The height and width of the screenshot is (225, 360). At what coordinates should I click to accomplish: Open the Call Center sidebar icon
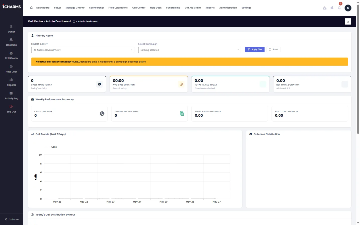(11, 53)
